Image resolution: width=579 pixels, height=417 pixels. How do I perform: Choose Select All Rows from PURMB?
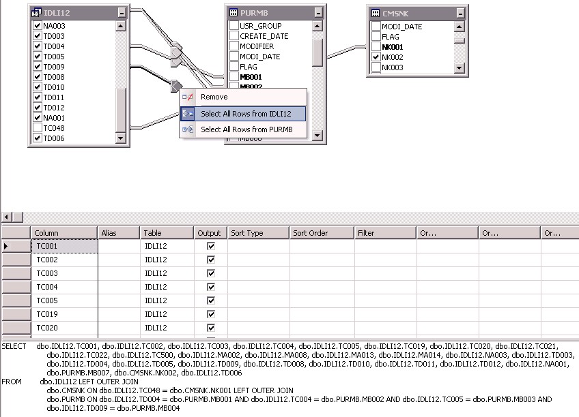(243, 129)
